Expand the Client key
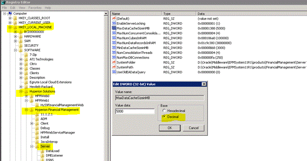The width and height of the screenshot is (307, 161). click(x=32, y=123)
